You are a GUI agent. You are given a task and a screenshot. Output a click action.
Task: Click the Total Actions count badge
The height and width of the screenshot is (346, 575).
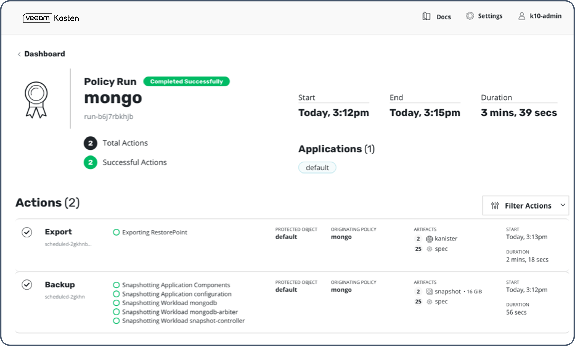[x=91, y=143]
